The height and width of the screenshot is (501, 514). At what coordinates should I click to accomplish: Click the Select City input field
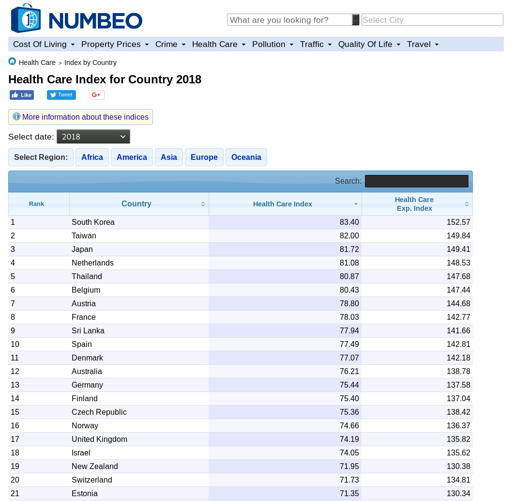432,20
